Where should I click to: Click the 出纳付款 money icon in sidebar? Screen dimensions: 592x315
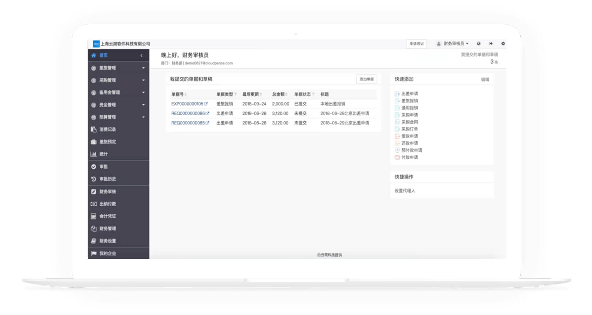pos(93,204)
